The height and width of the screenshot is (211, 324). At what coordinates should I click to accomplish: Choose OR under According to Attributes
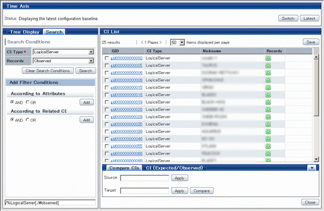coord(27,102)
